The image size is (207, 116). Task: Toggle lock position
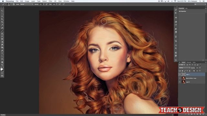[187, 71]
